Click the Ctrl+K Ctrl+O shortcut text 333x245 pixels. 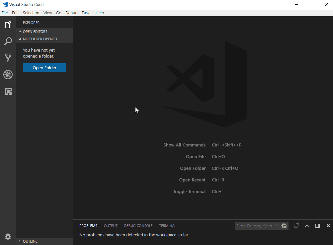point(225,168)
